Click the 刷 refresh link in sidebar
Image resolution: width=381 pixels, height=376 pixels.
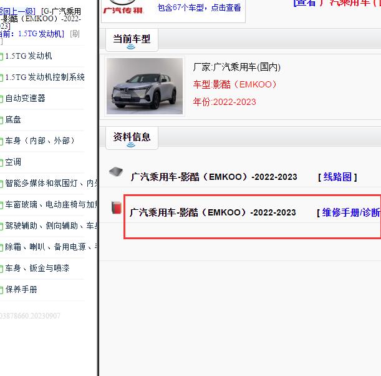75,34
